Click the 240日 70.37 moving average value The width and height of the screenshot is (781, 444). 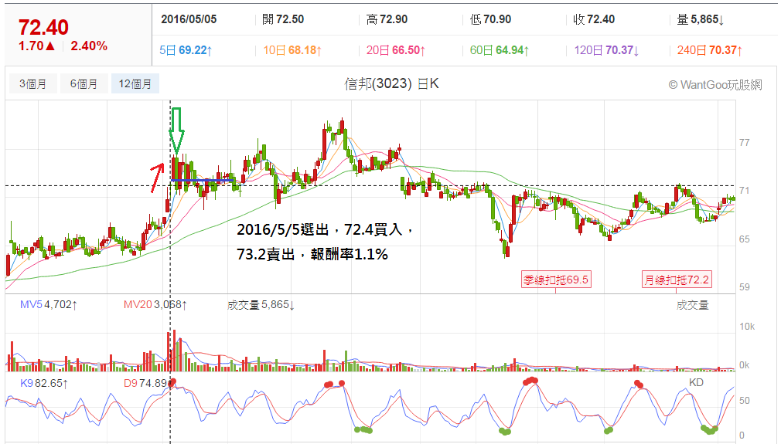pos(710,50)
